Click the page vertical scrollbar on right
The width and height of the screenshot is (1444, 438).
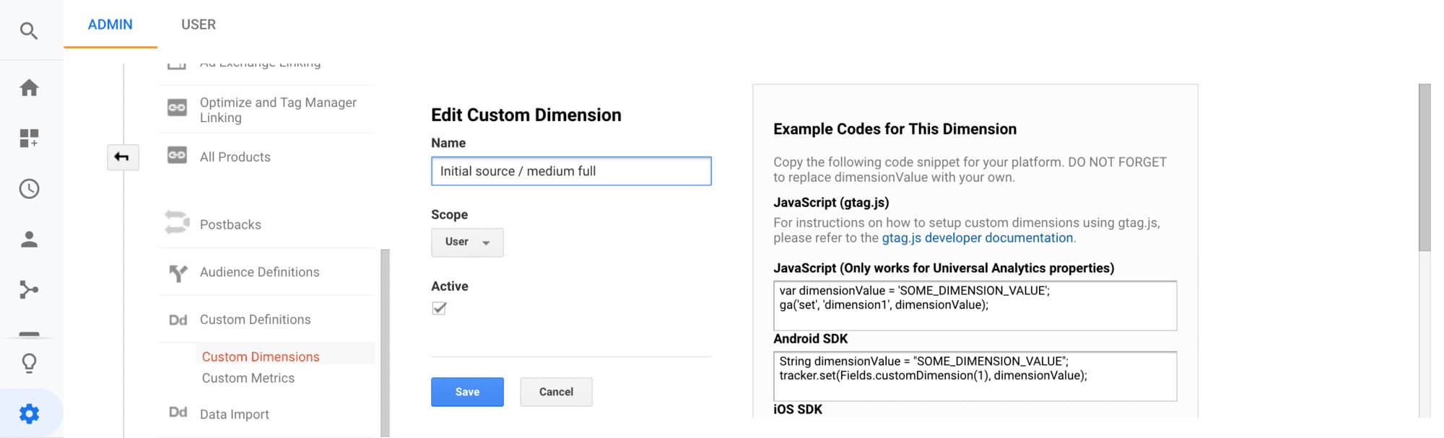point(1425,167)
